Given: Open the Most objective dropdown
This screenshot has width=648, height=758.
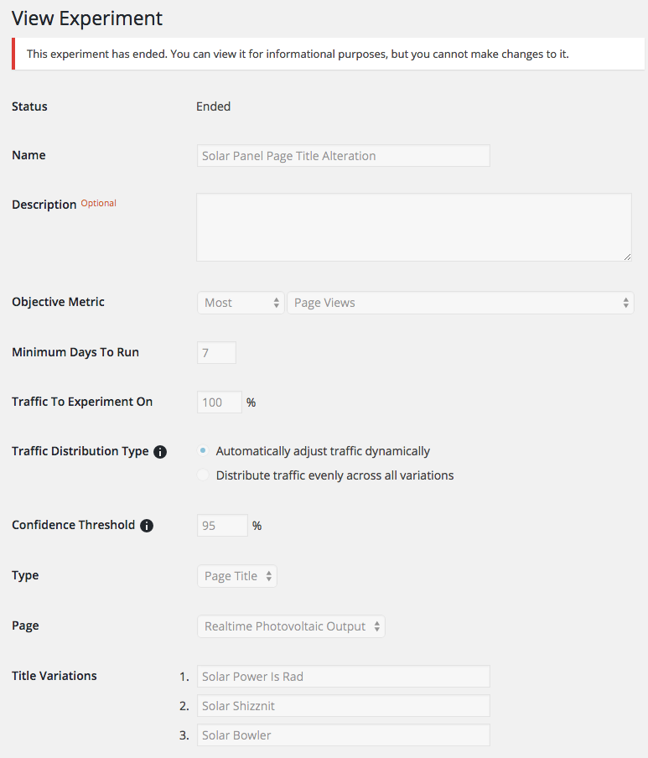Looking at the screenshot, I should point(241,303).
